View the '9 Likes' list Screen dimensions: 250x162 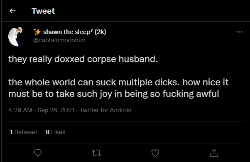(55, 132)
